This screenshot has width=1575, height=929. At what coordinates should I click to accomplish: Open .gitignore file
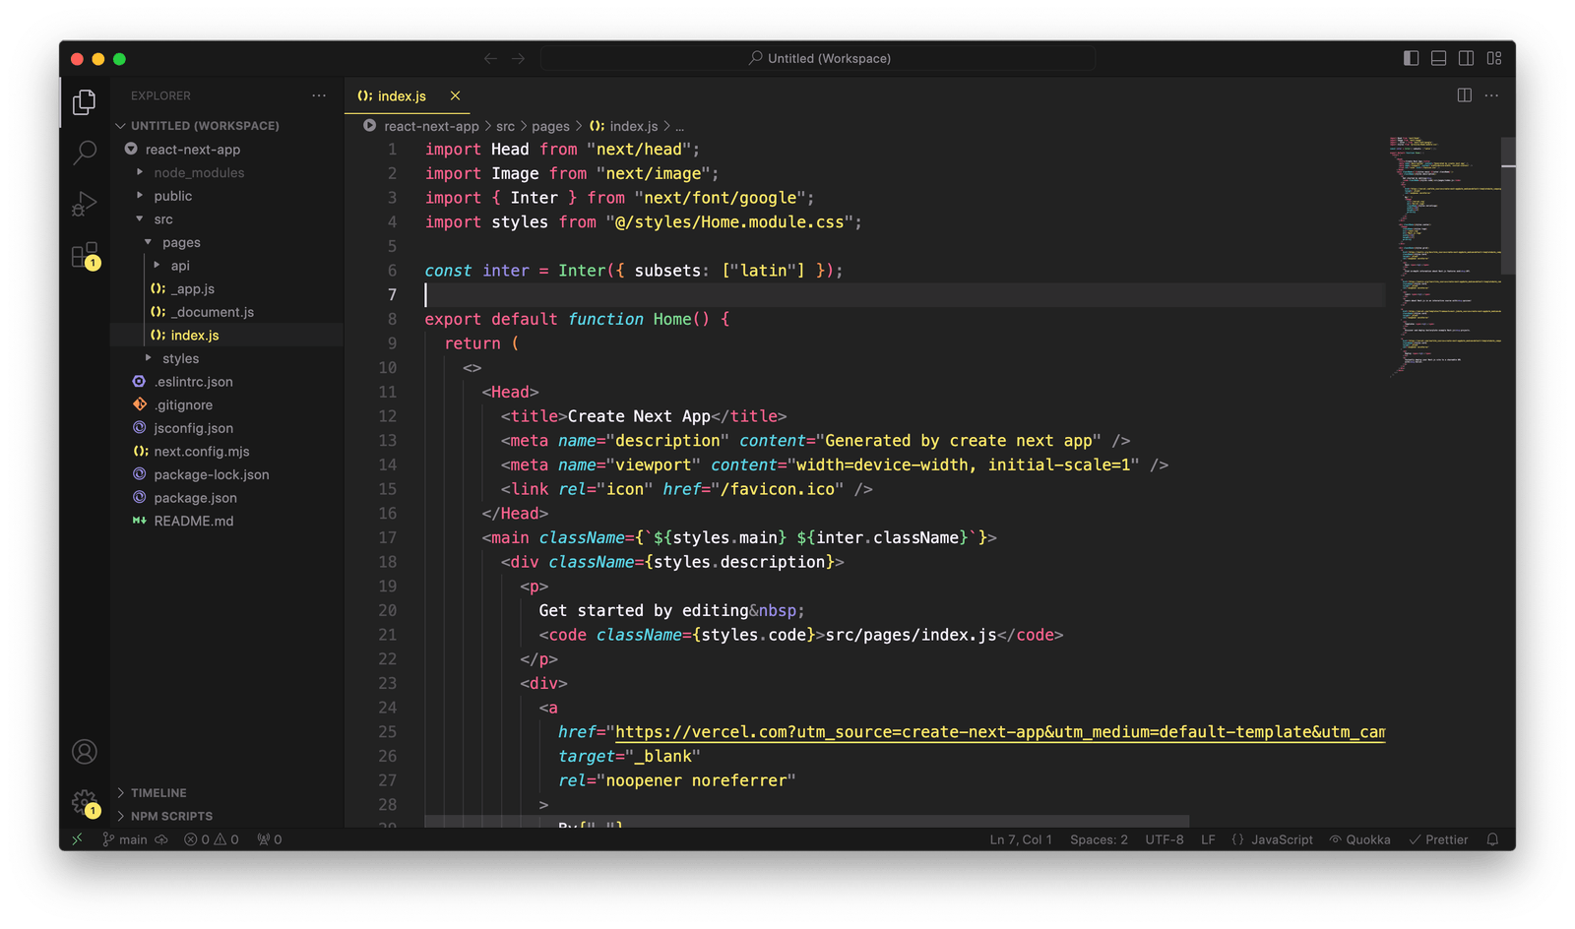tap(183, 404)
